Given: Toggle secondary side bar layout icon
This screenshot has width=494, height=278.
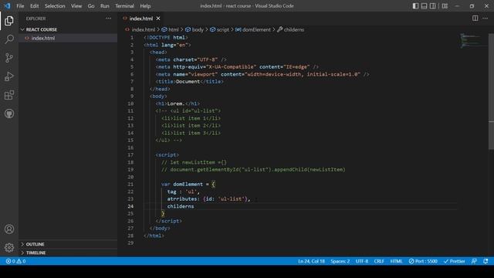Looking at the screenshot, I should pos(433,5).
